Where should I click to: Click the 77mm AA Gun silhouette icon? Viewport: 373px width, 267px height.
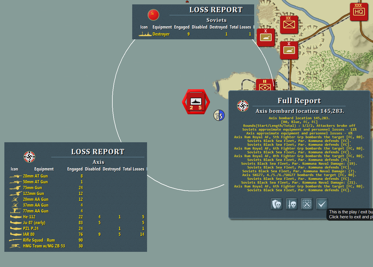click(x=15, y=211)
